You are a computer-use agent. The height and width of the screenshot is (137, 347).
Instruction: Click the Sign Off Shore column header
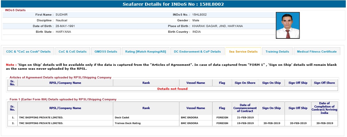pos(324,83)
